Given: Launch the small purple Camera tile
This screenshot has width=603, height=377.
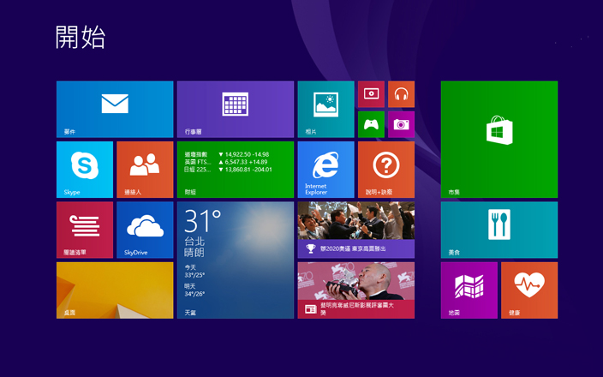Looking at the screenshot, I should [x=401, y=124].
